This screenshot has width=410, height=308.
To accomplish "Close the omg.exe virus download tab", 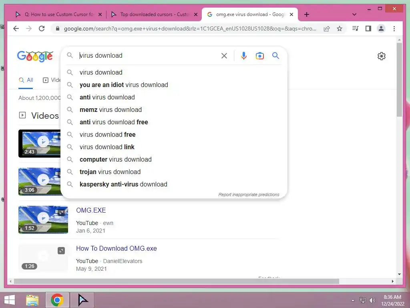I will click(291, 14).
